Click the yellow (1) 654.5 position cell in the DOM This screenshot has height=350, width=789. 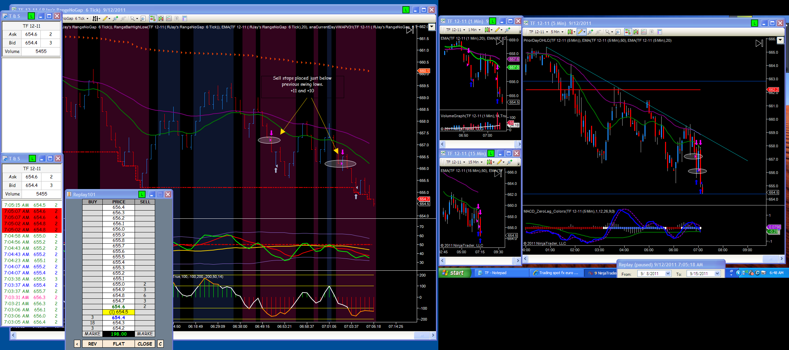point(118,312)
